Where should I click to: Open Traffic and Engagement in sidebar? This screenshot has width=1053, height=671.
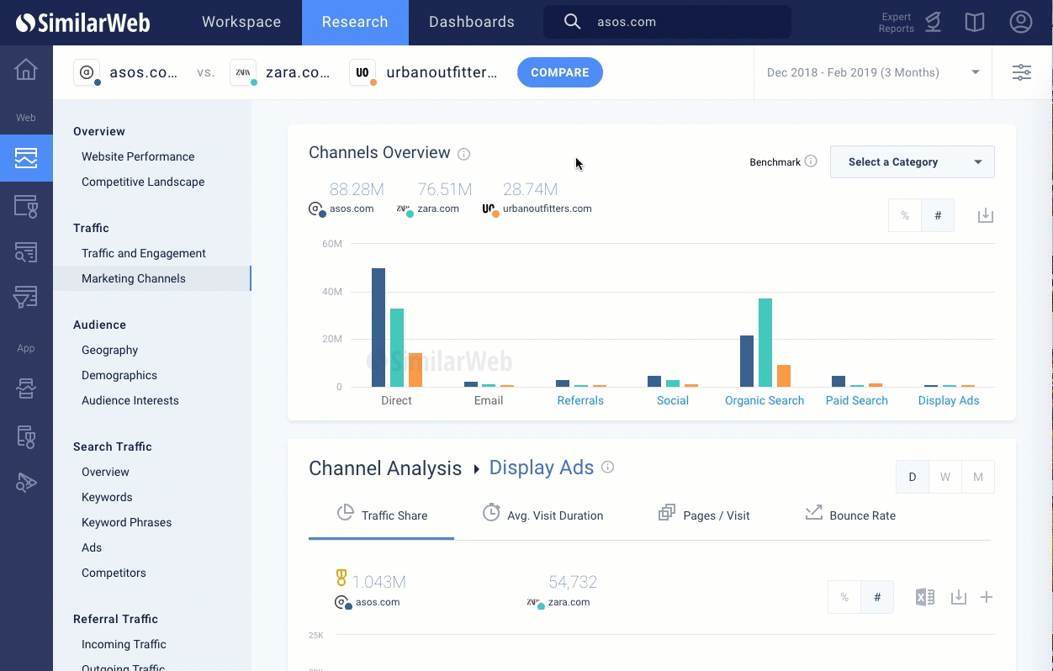(144, 253)
